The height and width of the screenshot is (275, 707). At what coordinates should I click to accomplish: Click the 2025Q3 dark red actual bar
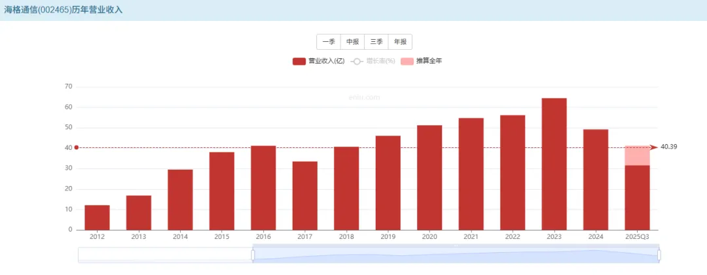(637, 198)
